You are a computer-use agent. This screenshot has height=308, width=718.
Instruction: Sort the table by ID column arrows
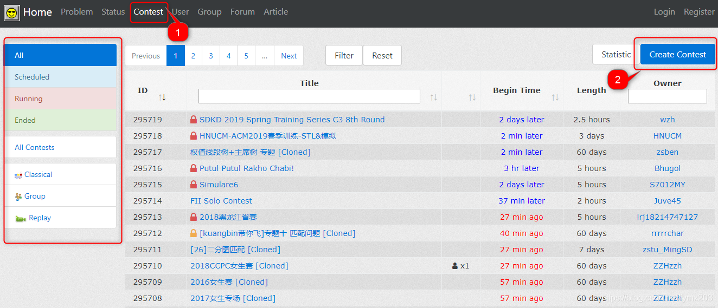[x=162, y=97]
